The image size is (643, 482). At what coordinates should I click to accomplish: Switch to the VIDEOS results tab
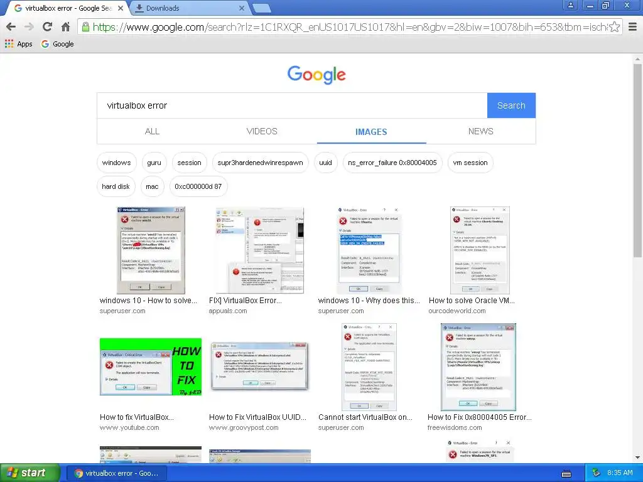point(262,131)
